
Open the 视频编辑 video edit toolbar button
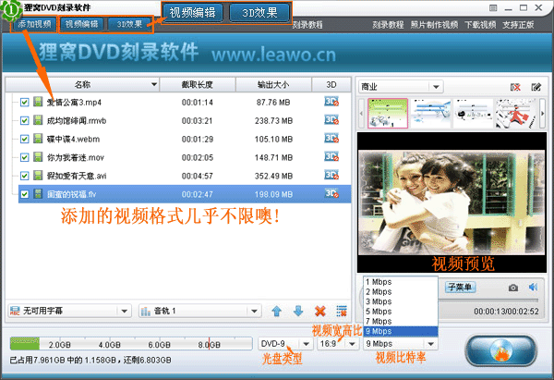click(81, 24)
